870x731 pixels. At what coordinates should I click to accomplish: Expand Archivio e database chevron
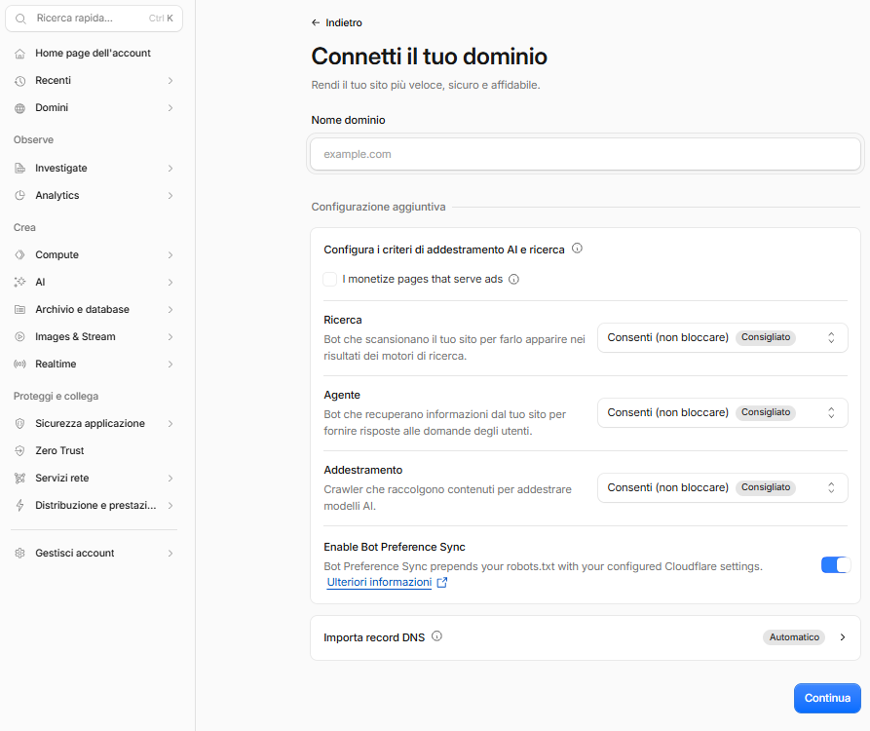tap(170, 309)
